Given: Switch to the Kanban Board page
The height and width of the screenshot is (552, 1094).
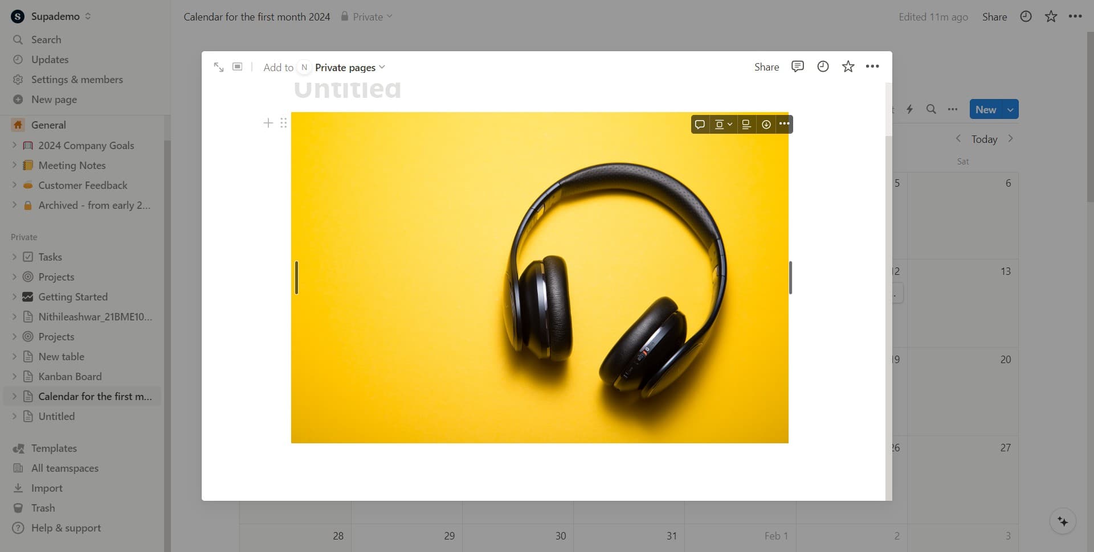Looking at the screenshot, I should click(x=71, y=376).
